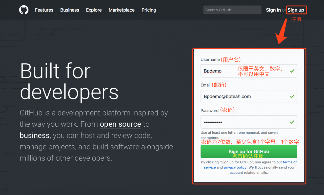This screenshot has height=195, width=324.
Task: Follow the business link in description
Action: point(35,135)
